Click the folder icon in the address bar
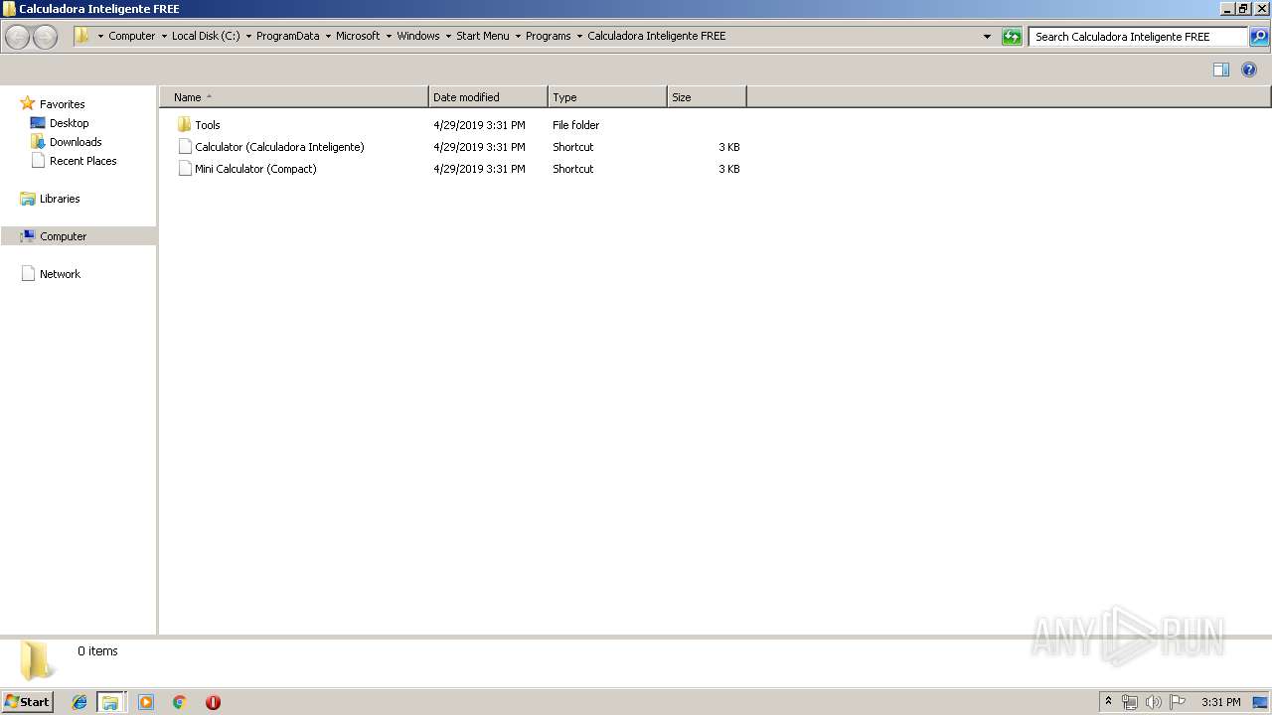The image size is (1272, 715). [x=82, y=36]
